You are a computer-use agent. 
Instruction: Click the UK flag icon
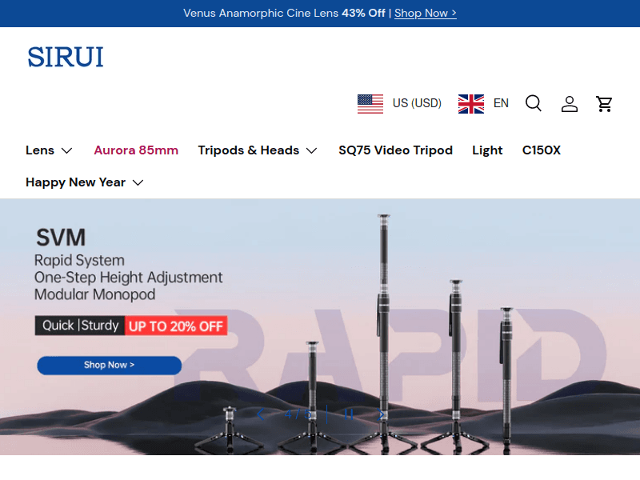471,103
